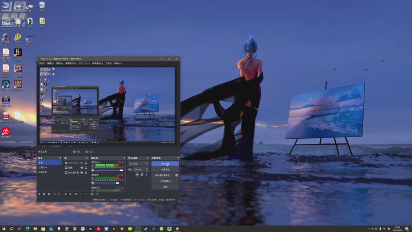
Task: Open Windows Start menu on taskbar
Action: point(4,229)
